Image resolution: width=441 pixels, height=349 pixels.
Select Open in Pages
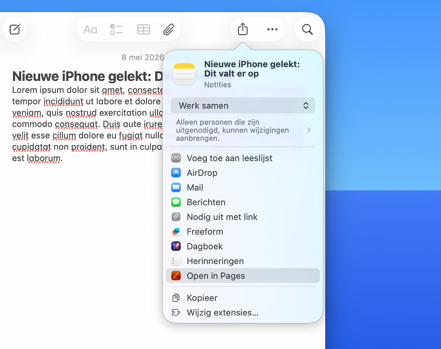tap(243, 276)
